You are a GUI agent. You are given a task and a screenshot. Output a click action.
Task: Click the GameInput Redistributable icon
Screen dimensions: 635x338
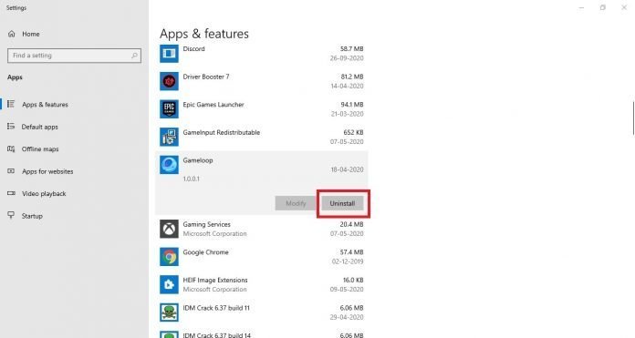[x=169, y=137]
